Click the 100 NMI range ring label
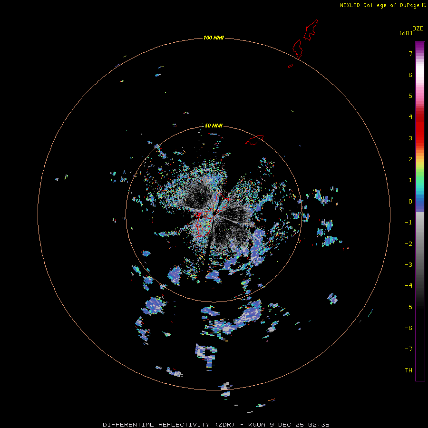 (x=214, y=38)
